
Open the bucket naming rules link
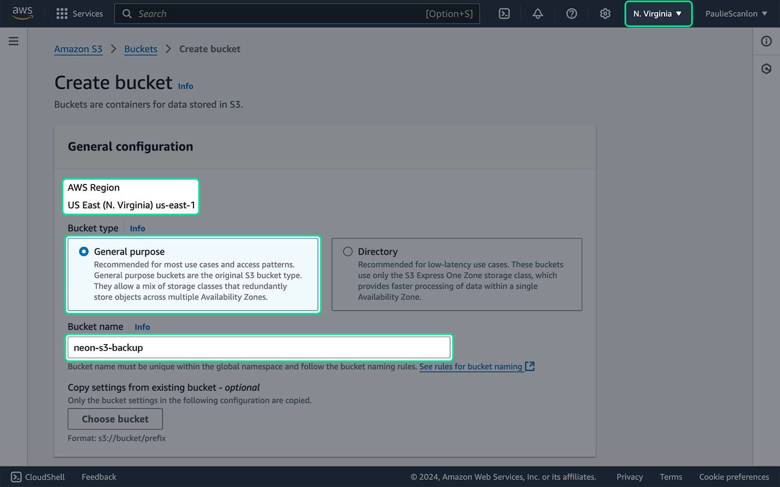click(x=472, y=366)
